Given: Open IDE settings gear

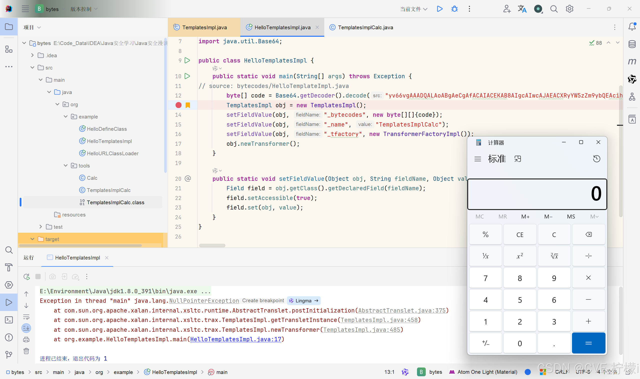Looking at the screenshot, I should tap(569, 9).
